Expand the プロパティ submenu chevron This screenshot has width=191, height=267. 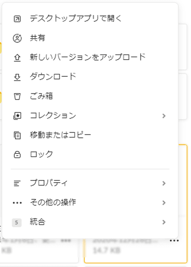click(164, 183)
